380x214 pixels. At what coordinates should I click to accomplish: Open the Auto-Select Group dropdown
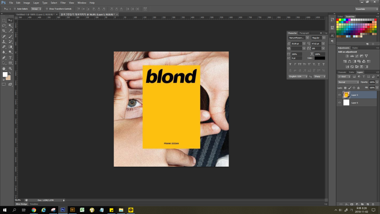pos(36,9)
